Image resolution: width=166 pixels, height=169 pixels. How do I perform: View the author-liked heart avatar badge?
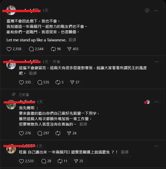click(147, 102)
